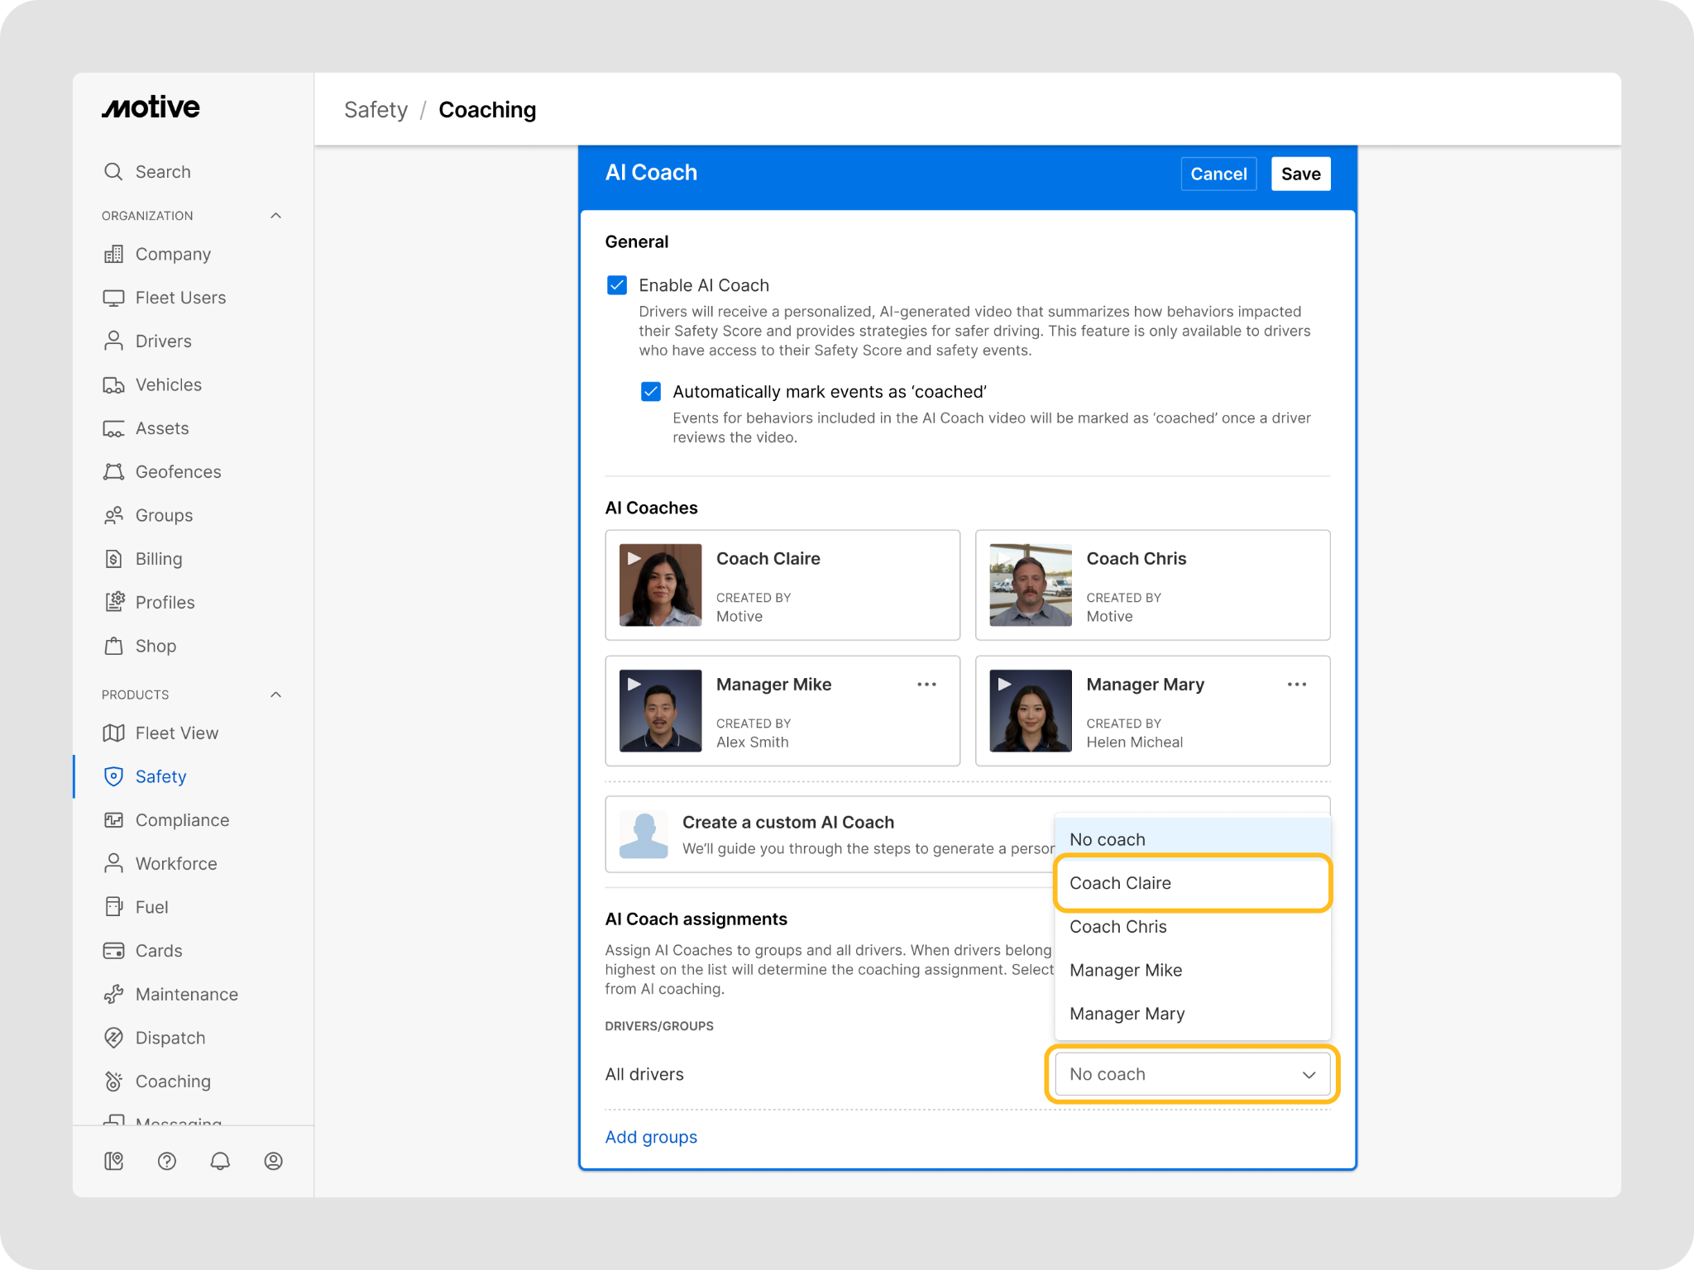This screenshot has width=1694, height=1270.
Task: Click the Assets trailer icon
Action: 113,428
